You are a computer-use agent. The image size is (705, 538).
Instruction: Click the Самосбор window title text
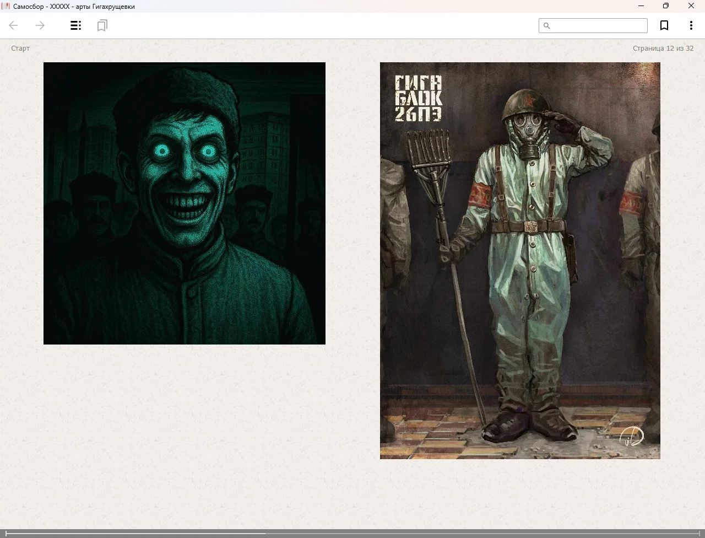click(74, 7)
